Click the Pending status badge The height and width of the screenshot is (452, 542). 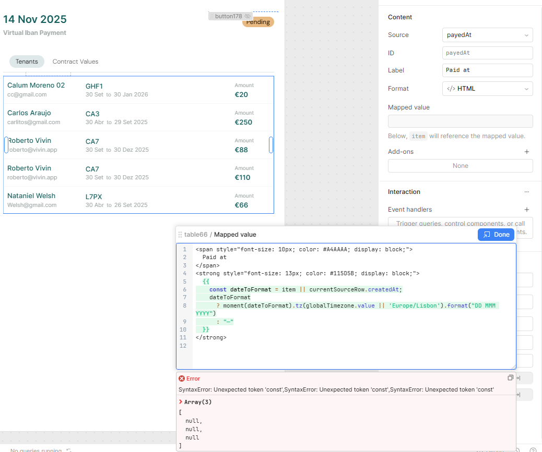pyautogui.click(x=258, y=22)
